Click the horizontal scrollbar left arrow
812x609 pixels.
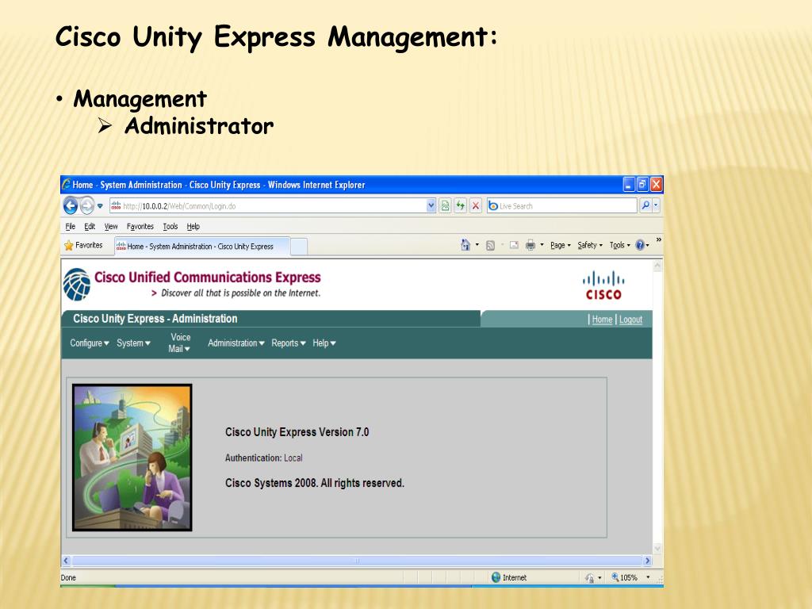(x=67, y=561)
